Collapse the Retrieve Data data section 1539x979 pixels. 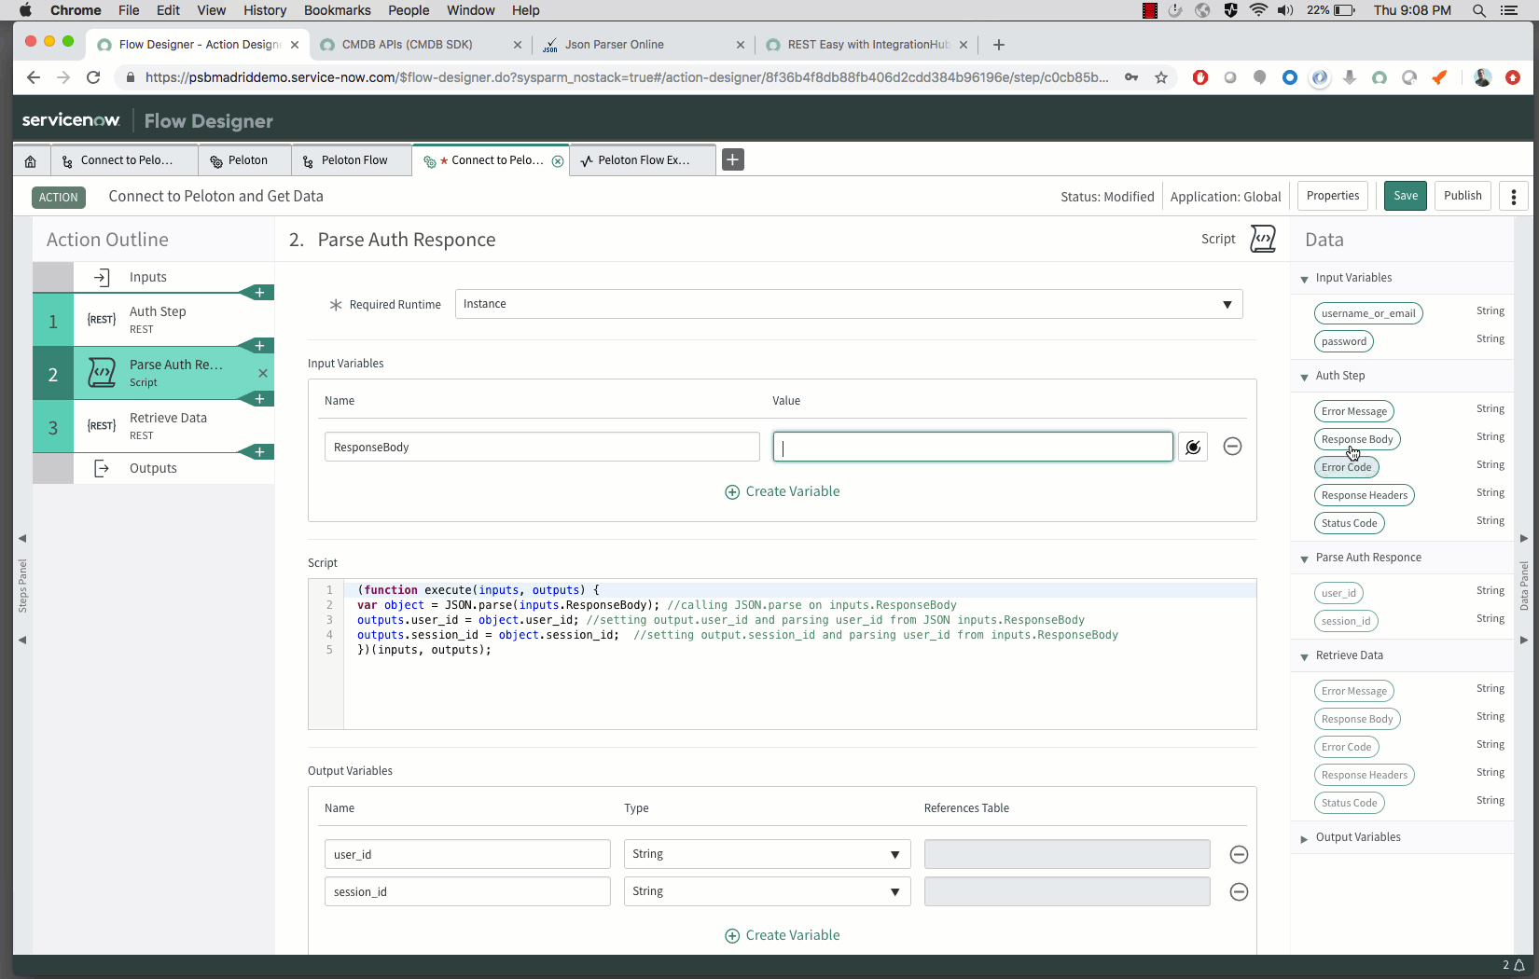coord(1304,656)
